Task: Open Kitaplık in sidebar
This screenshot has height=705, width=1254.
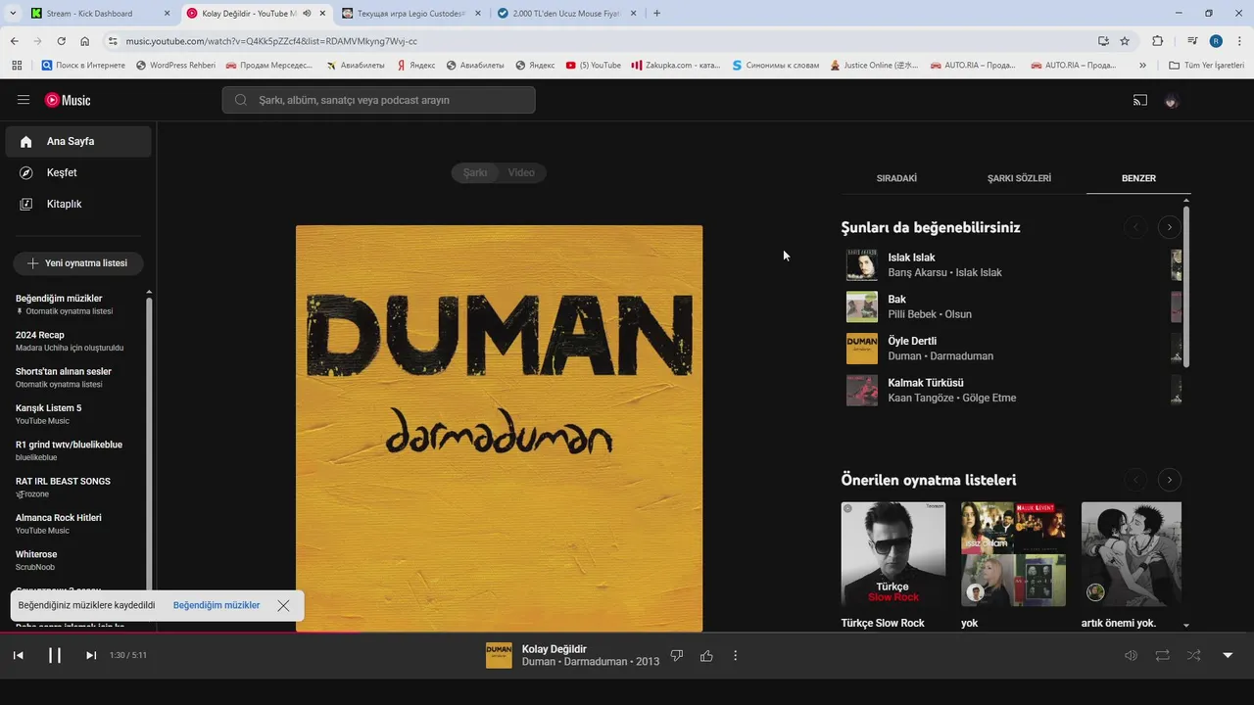Action: point(78,204)
